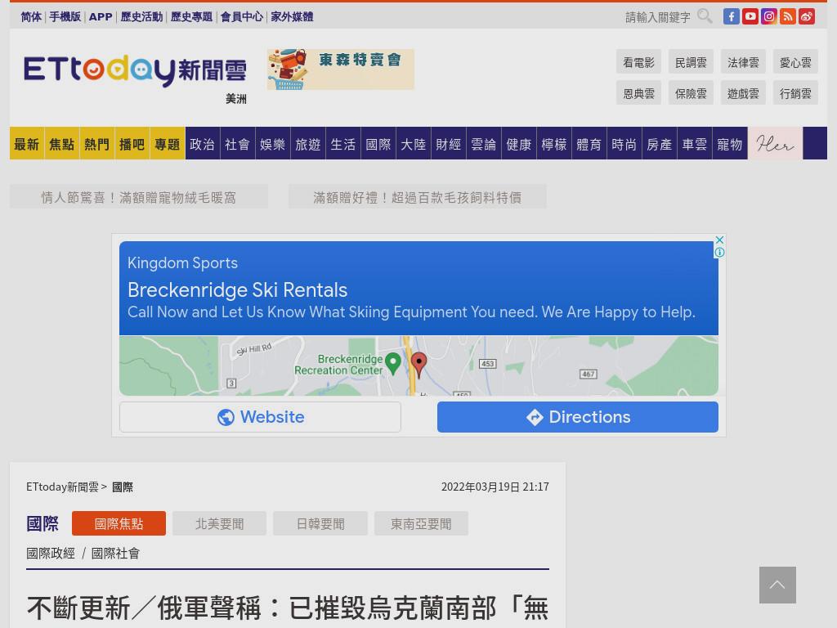Open 歷史專題 link

pyautogui.click(x=191, y=16)
